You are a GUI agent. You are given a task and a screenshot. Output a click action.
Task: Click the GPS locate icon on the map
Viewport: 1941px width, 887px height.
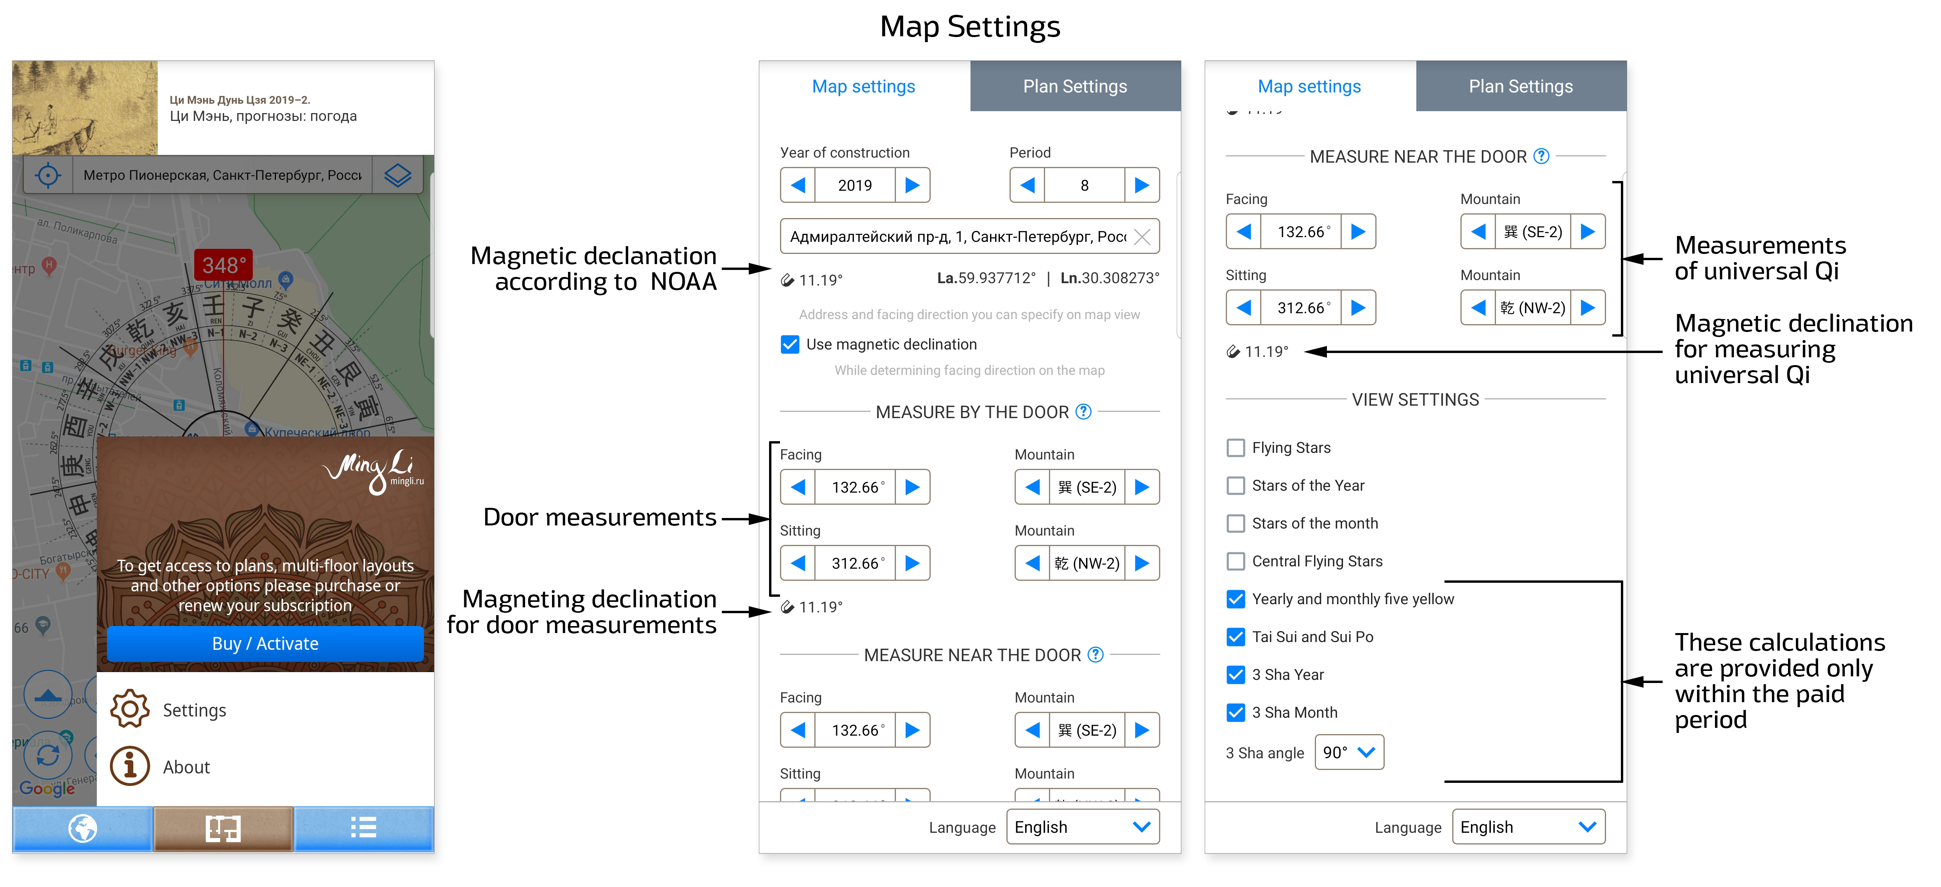point(48,176)
